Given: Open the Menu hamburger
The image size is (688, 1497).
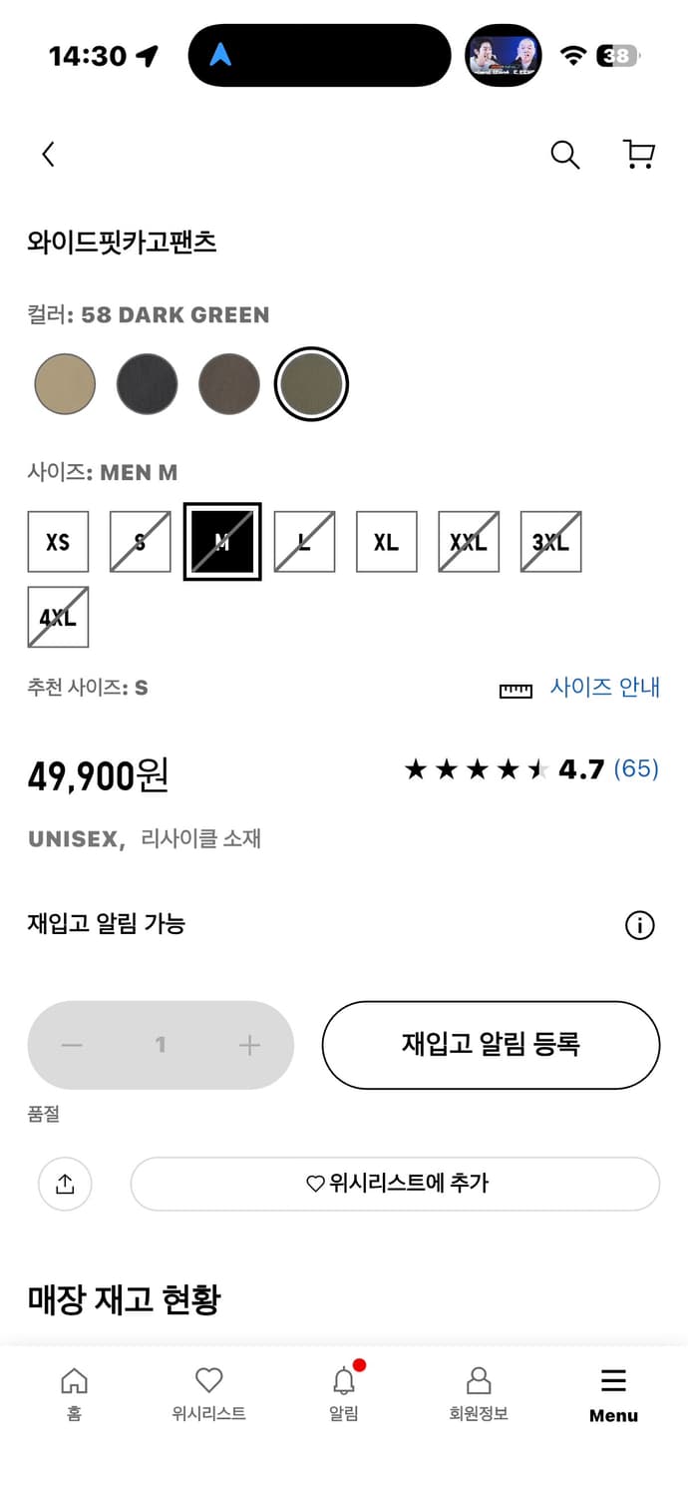Looking at the screenshot, I should [x=613, y=1392].
